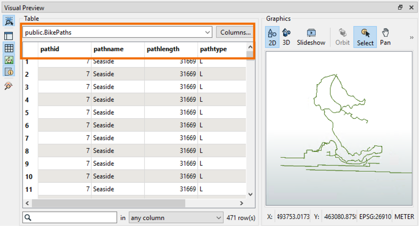The image size is (419, 226).
Task: Toggle the graphics view icon in sidebar
Action: [x=9, y=60]
